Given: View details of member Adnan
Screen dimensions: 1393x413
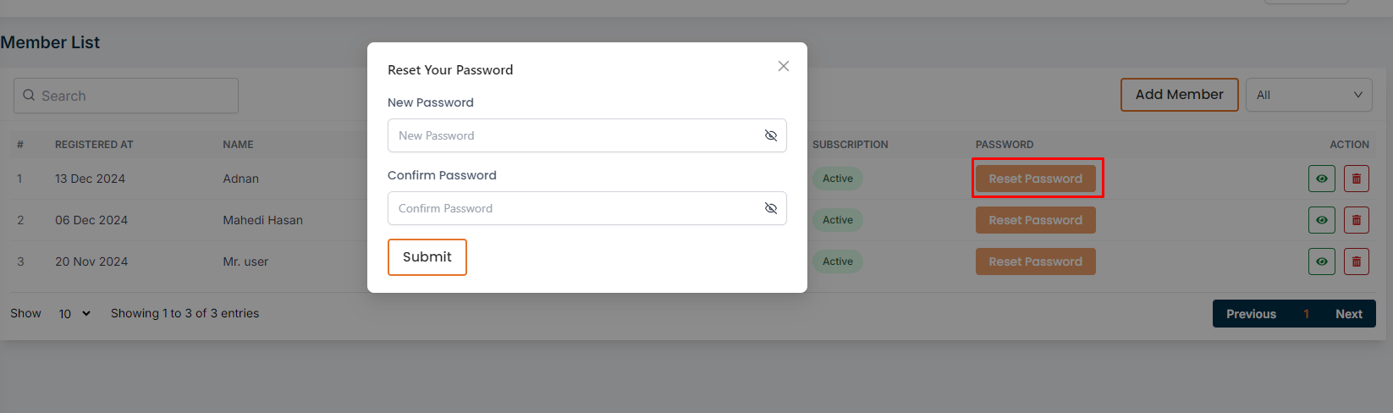Looking at the screenshot, I should [1321, 179].
